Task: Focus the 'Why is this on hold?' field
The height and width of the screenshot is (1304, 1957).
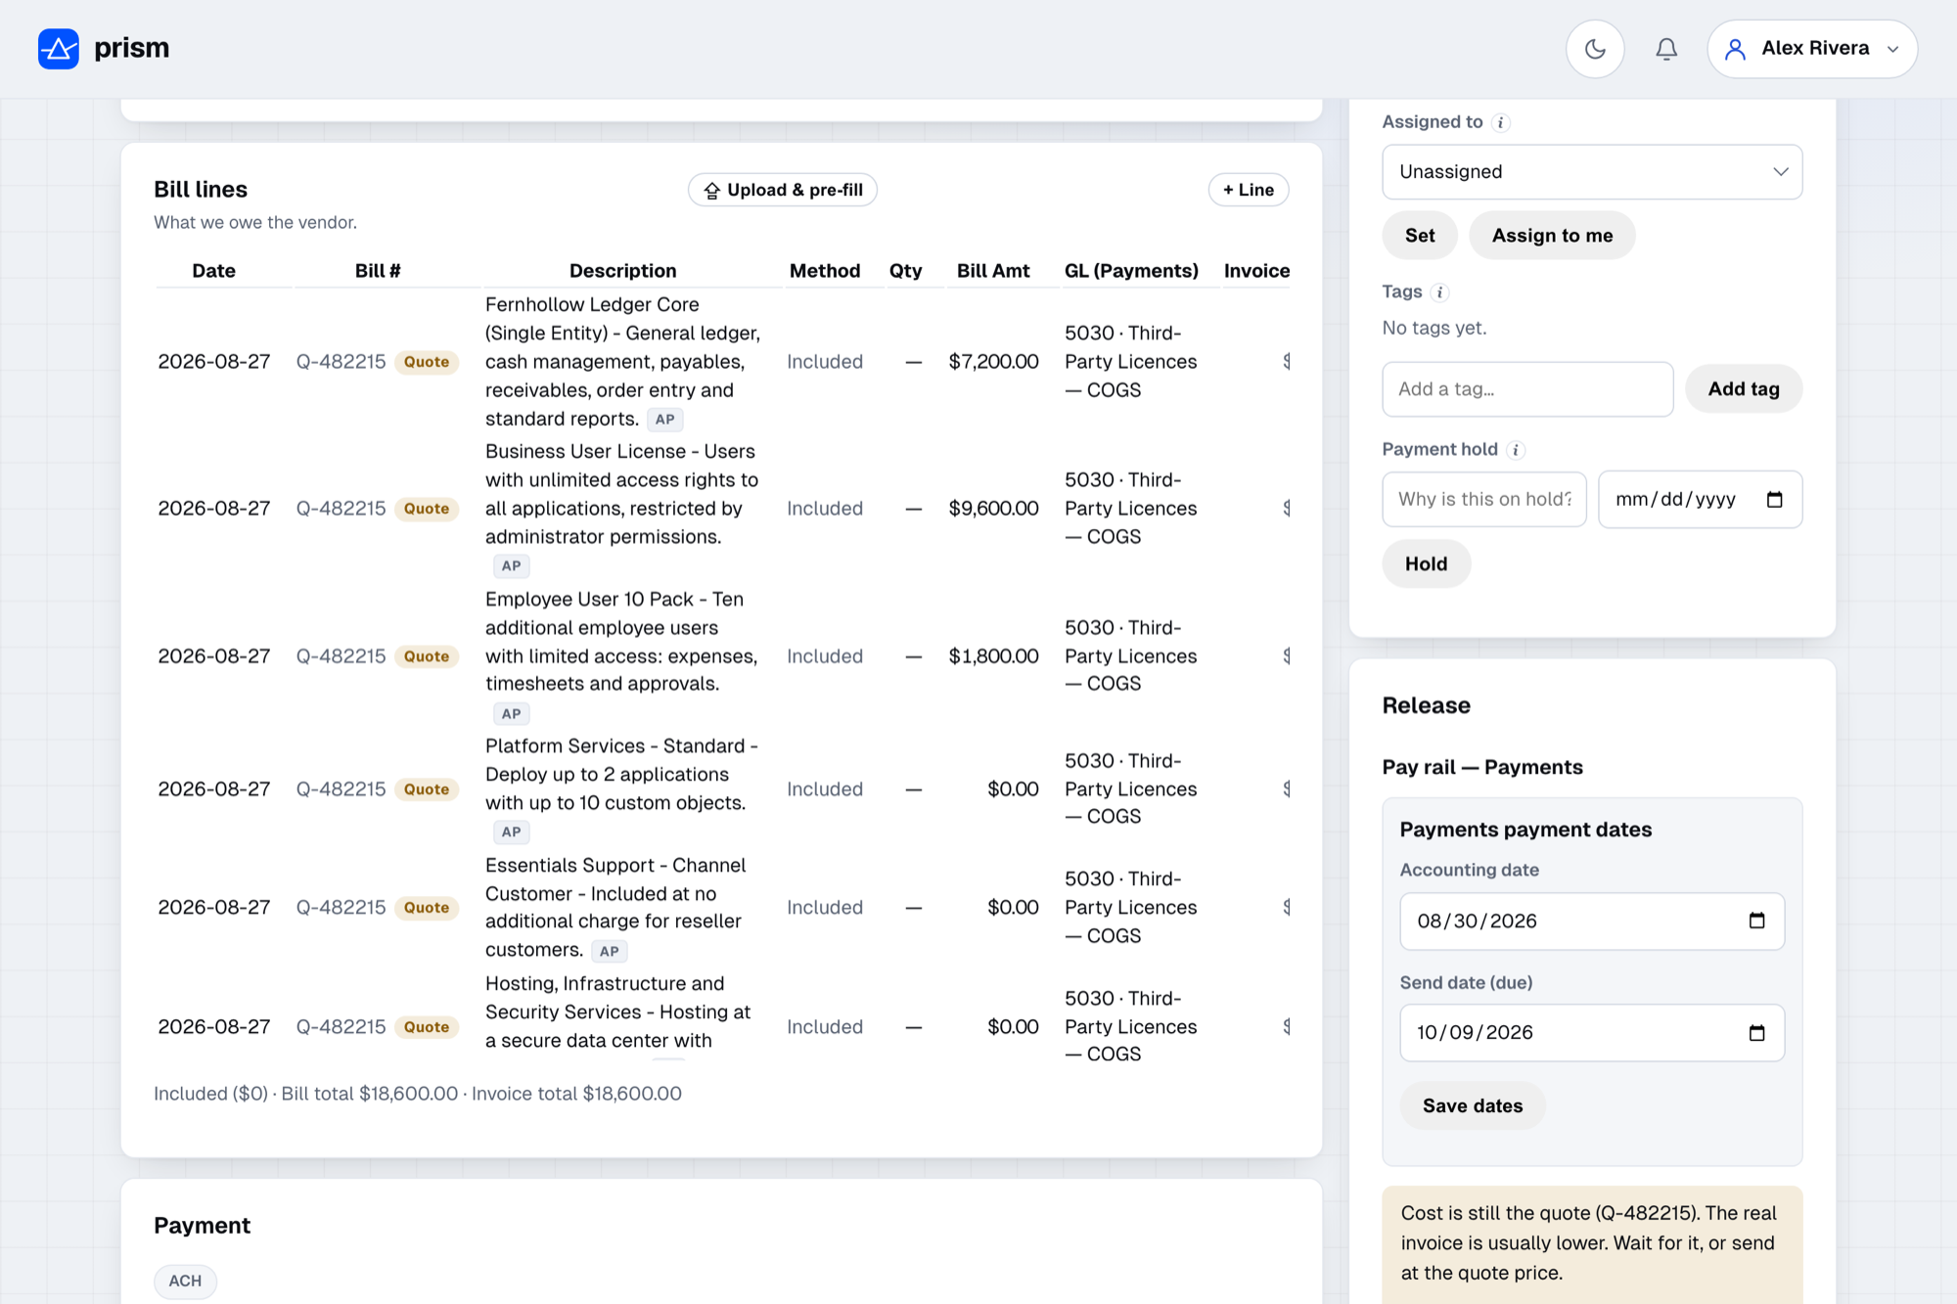Action: coord(1484,499)
